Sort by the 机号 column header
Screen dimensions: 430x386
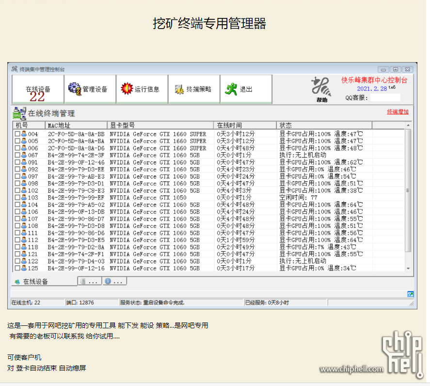tap(29, 126)
